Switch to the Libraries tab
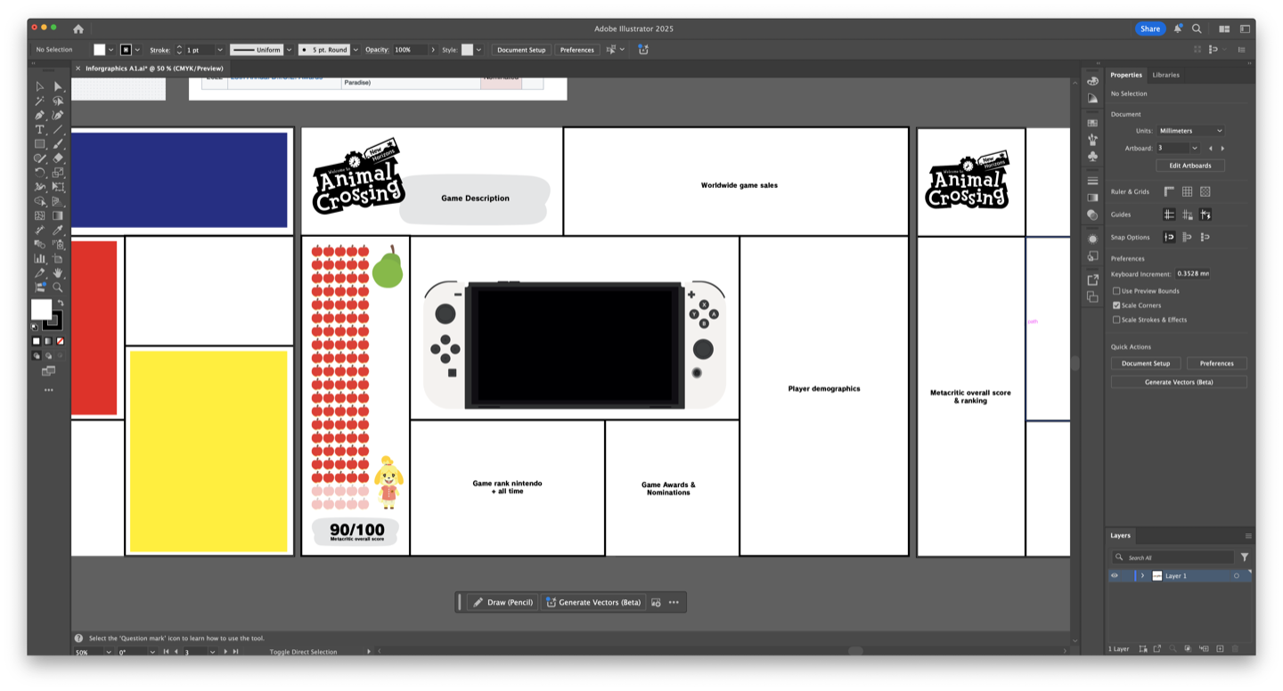This screenshot has width=1283, height=691. [1165, 75]
